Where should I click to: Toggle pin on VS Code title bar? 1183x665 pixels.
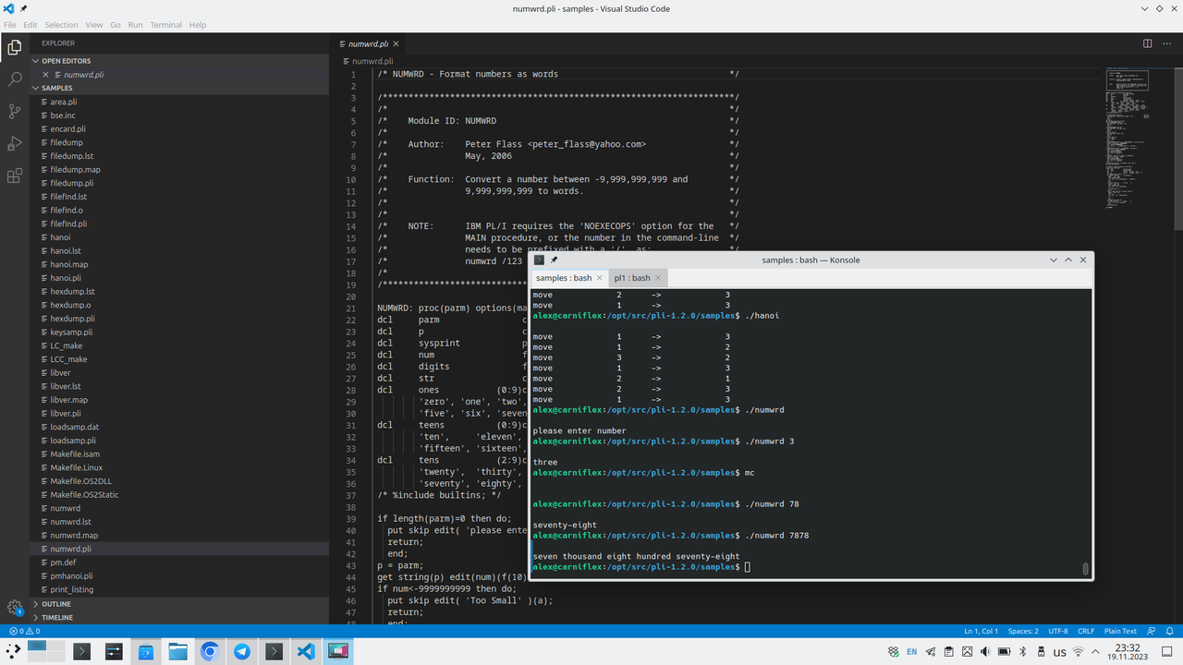click(x=23, y=8)
